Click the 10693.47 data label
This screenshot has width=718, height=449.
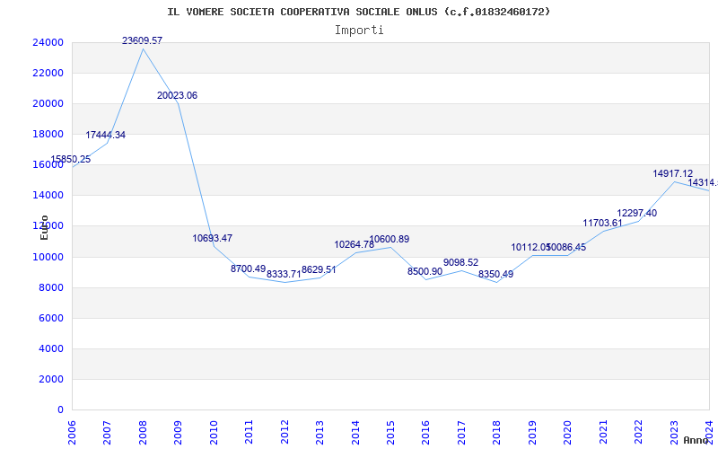click(x=213, y=238)
